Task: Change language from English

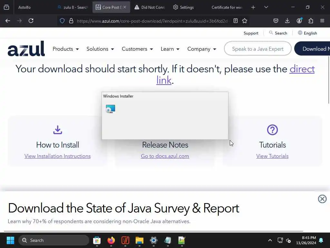Action: 307,33
